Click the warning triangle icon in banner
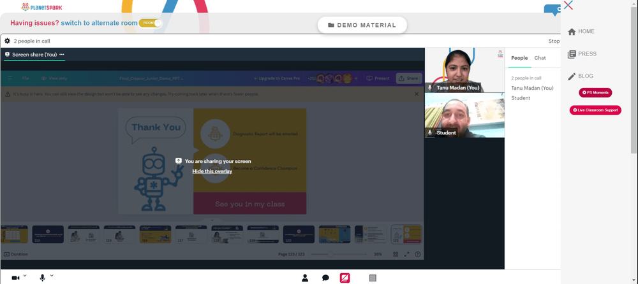 (x=8, y=94)
